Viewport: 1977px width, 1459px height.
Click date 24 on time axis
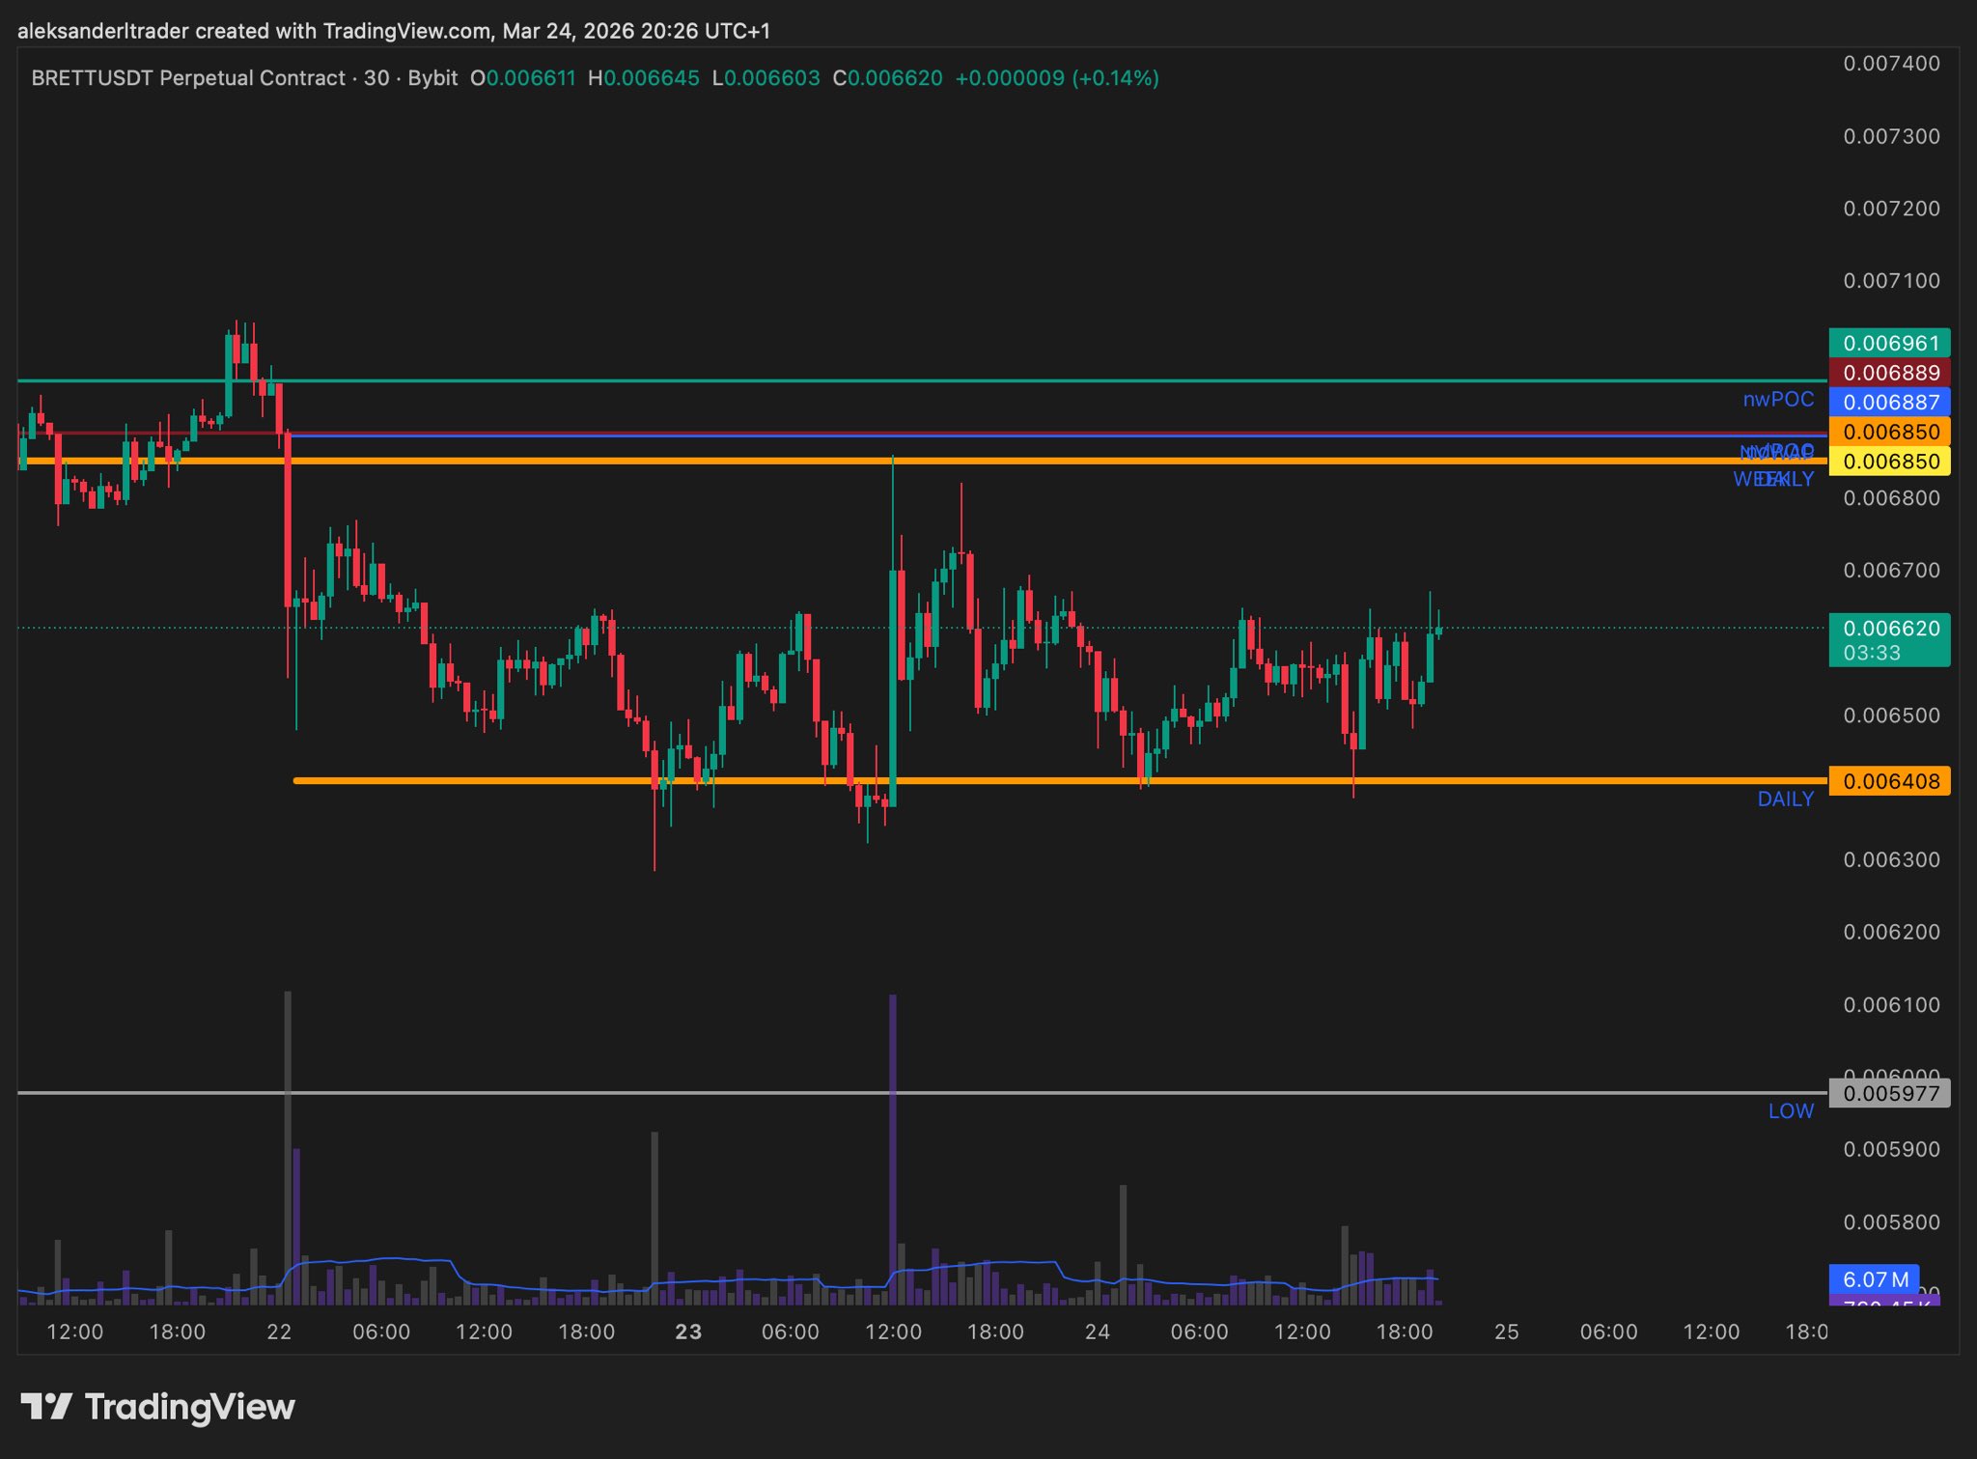pos(1097,1332)
